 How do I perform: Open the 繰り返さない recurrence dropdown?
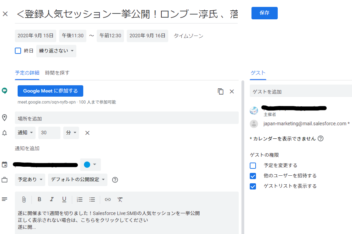56,51
